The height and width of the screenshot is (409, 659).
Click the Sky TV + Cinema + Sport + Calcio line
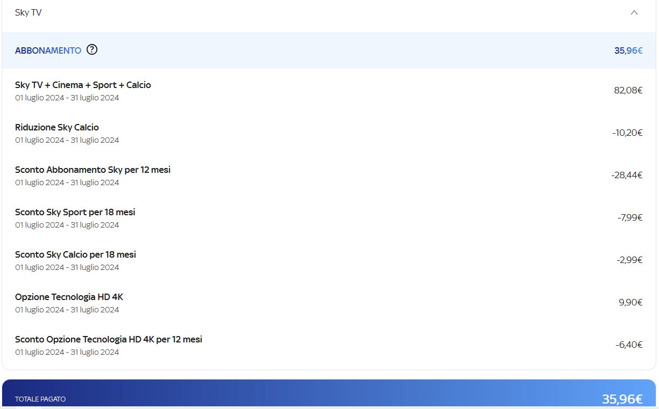coord(83,85)
